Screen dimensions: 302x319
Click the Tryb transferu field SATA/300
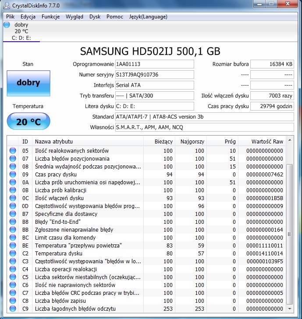click(154, 96)
